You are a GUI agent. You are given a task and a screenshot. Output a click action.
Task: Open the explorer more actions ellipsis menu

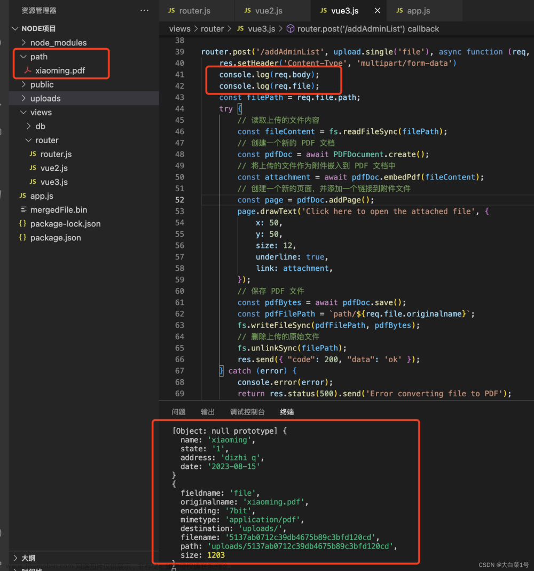pyautogui.click(x=144, y=11)
